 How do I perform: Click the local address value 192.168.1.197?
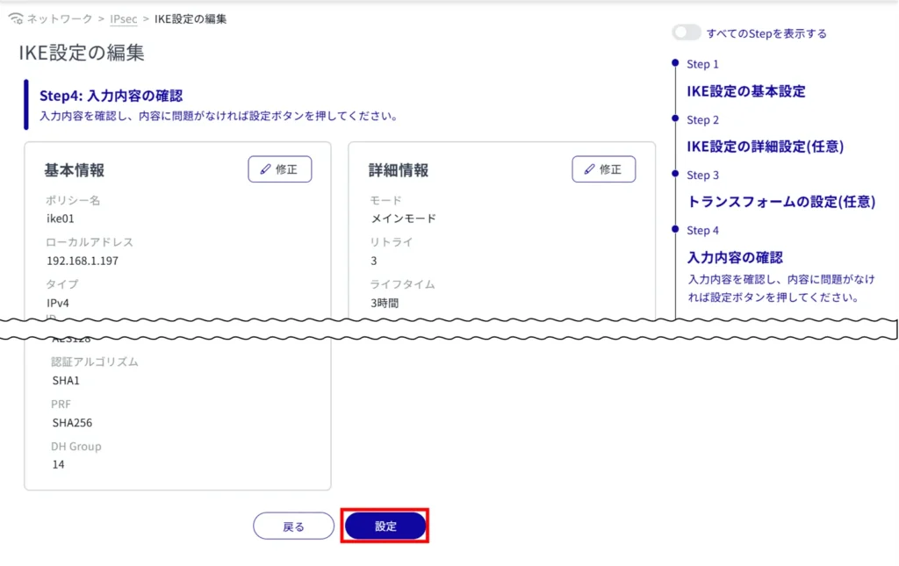pyautogui.click(x=82, y=261)
